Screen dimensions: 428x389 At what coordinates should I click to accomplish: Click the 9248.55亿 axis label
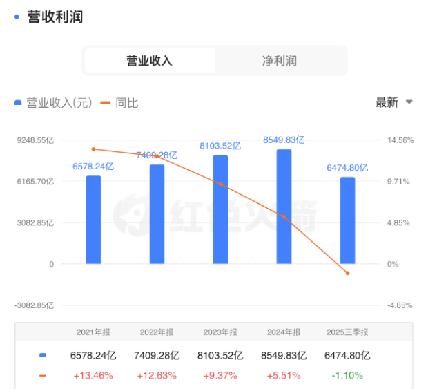pyautogui.click(x=35, y=140)
